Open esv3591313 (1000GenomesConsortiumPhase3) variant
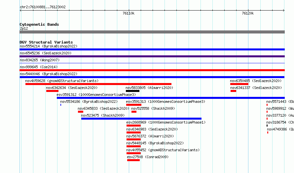Screen dimensions: 294x173 point(165,101)
